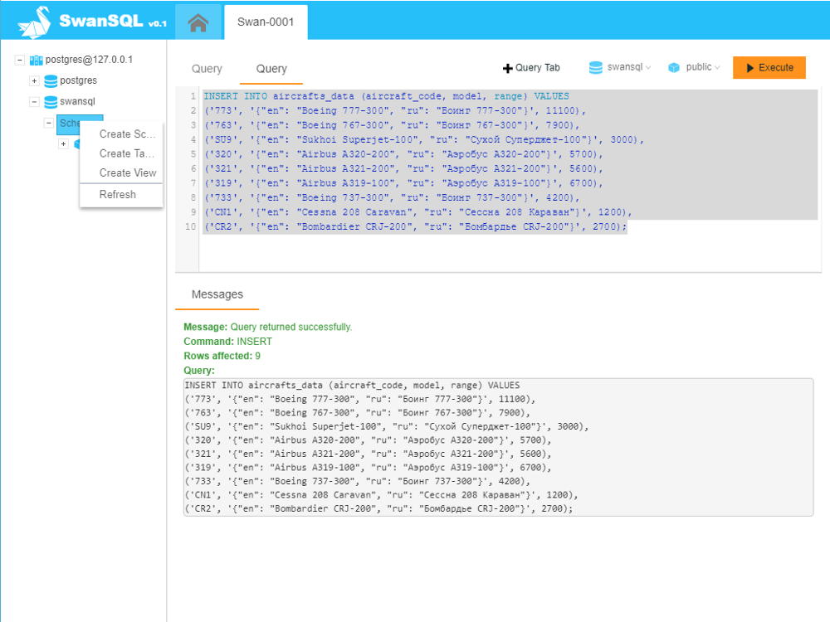Click the database icon in the swansql selector

(594, 67)
